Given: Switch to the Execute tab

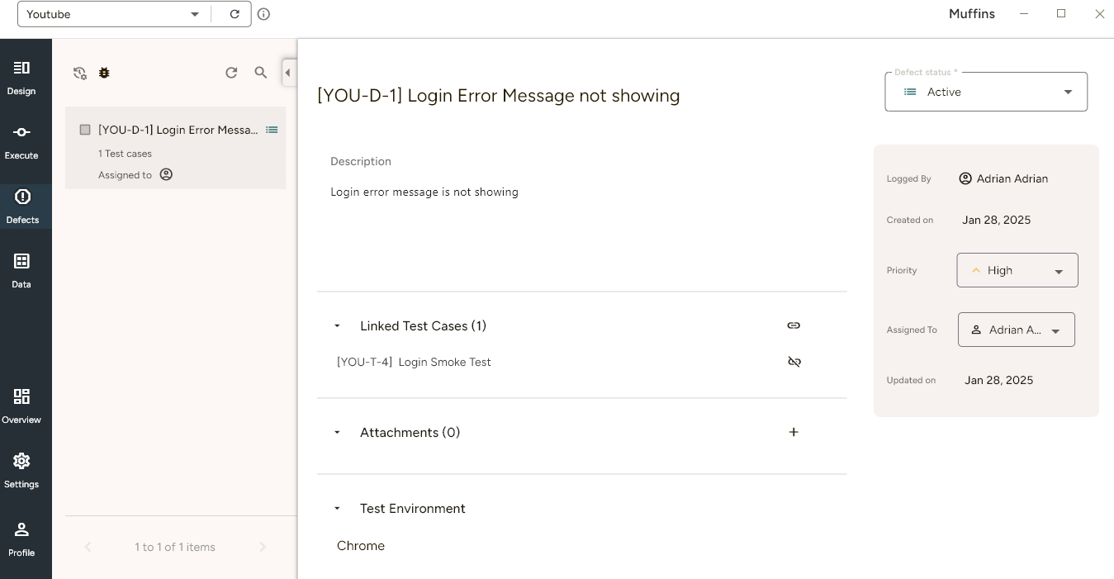Looking at the screenshot, I should point(21,142).
